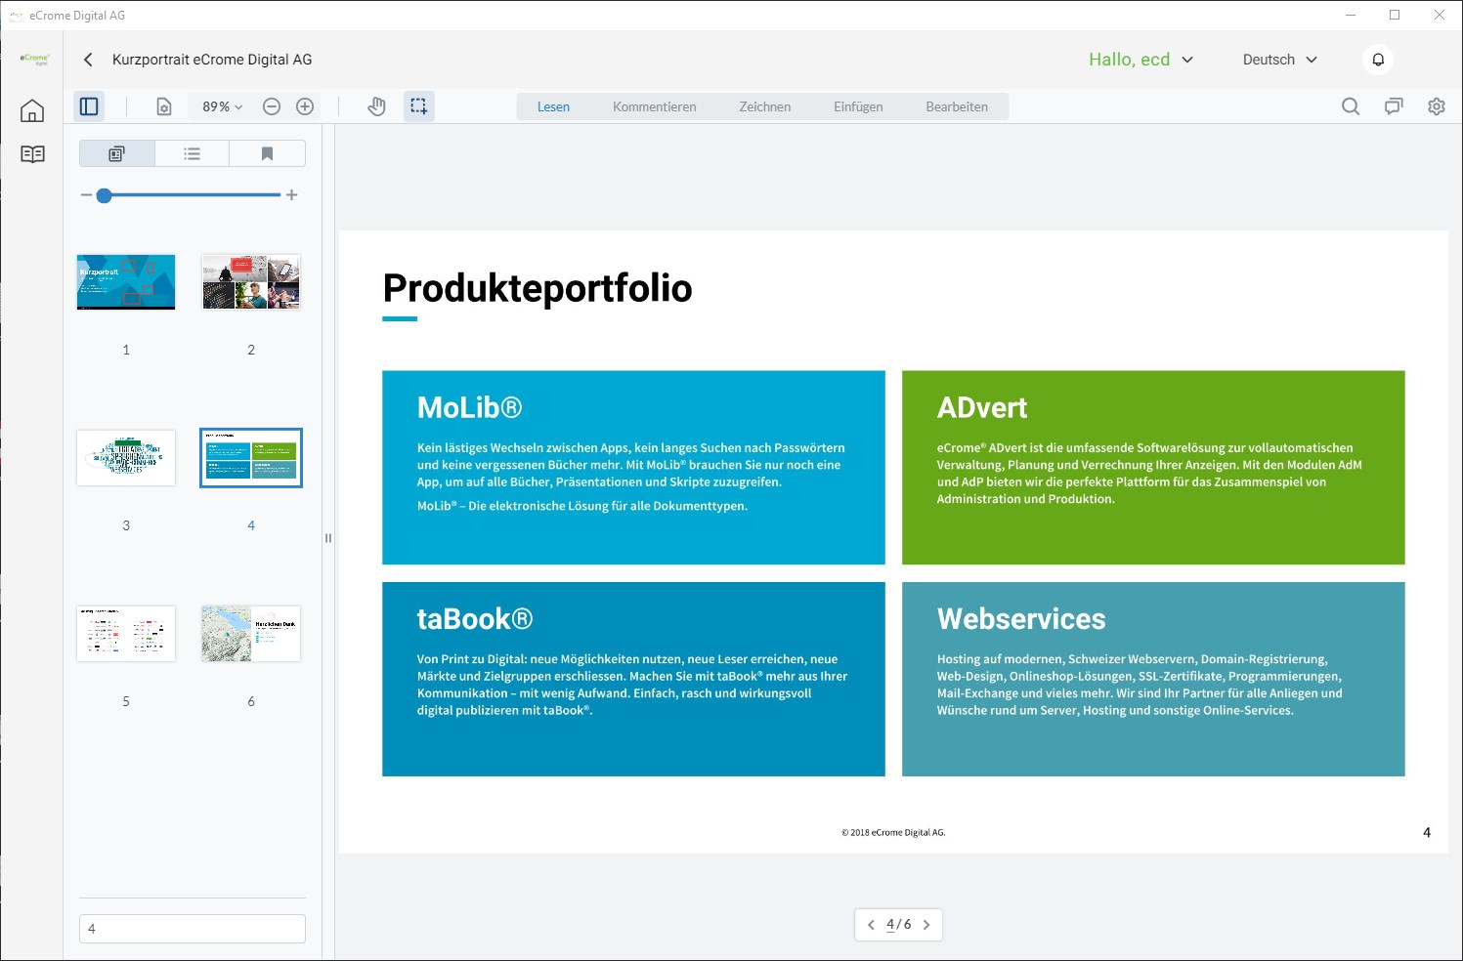This screenshot has width=1463, height=961.
Task: Click the eCrome logo in sidebar
Action: [x=34, y=60]
